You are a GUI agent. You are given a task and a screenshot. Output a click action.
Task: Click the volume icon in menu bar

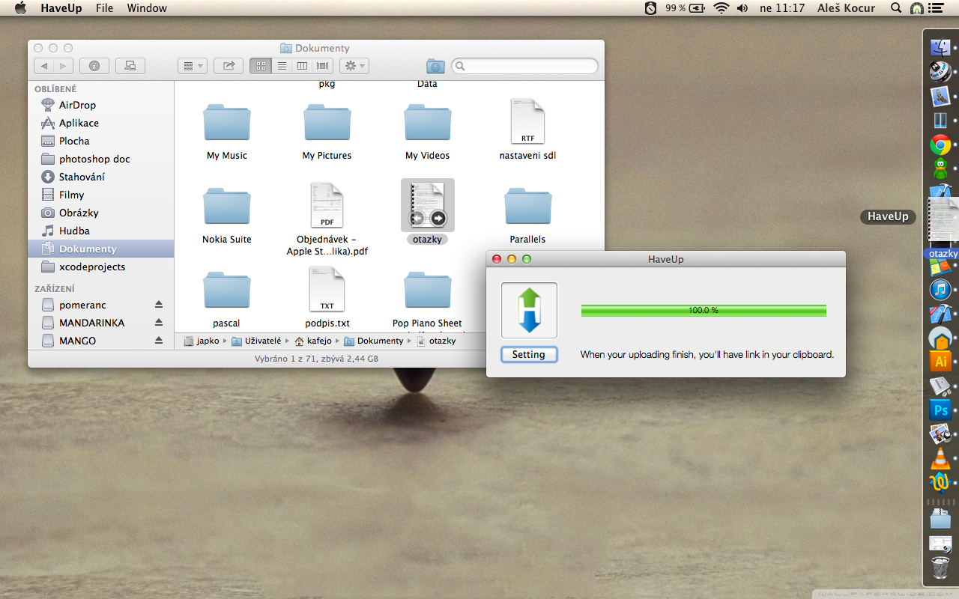tap(742, 8)
